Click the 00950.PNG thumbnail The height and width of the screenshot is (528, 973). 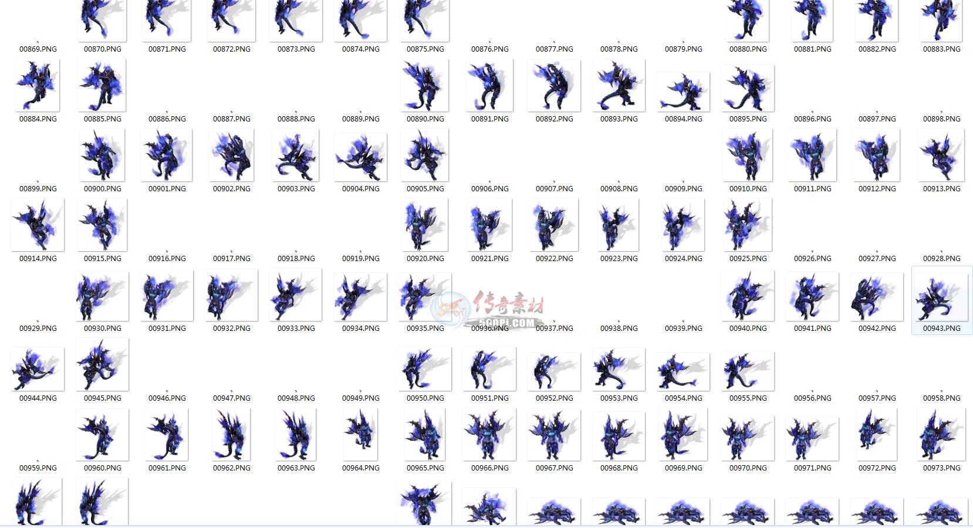click(425, 369)
